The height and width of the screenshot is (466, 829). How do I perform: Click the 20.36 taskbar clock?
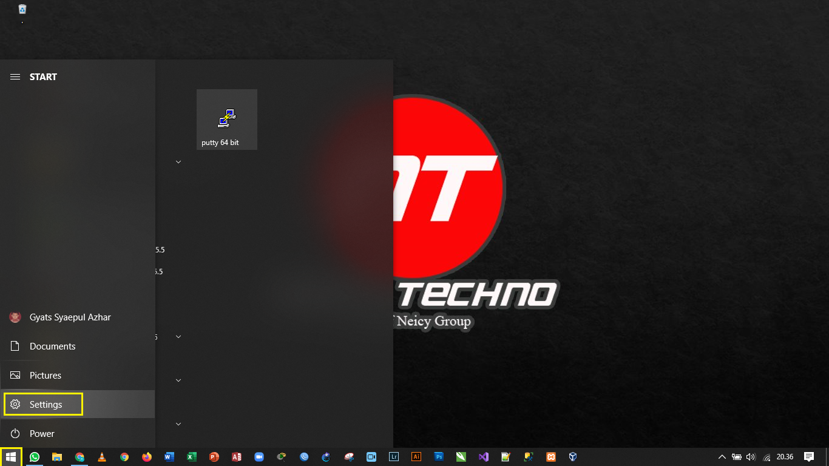(x=785, y=457)
